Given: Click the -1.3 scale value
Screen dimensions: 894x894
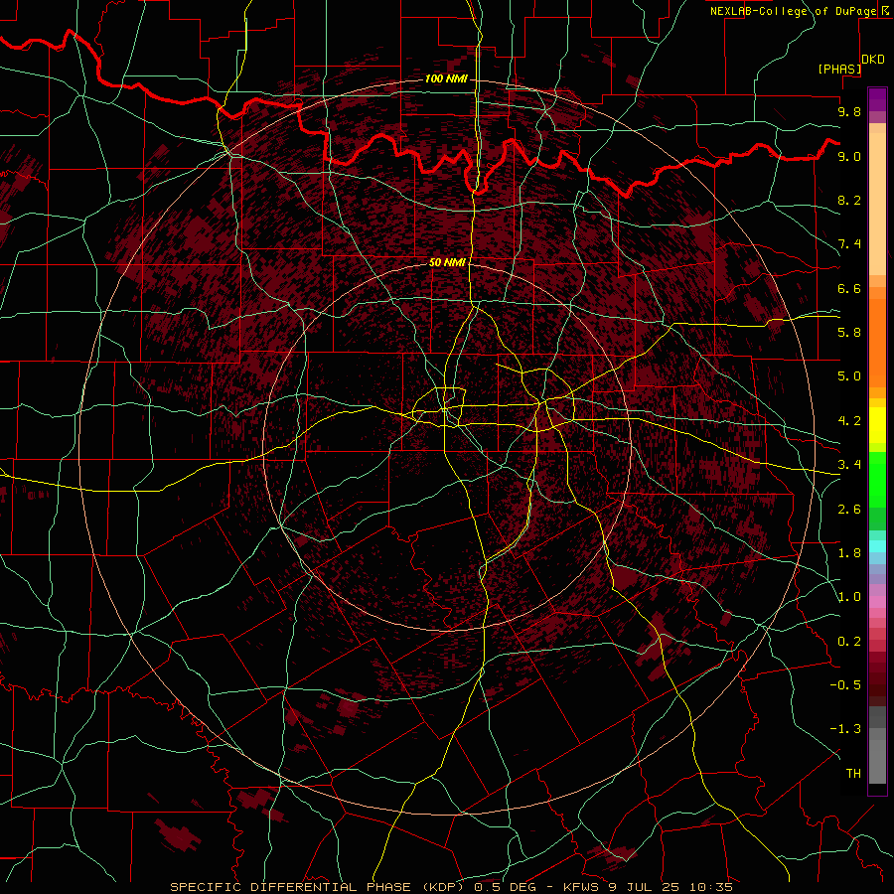Looking at the screenshot, I should point(845,729).
